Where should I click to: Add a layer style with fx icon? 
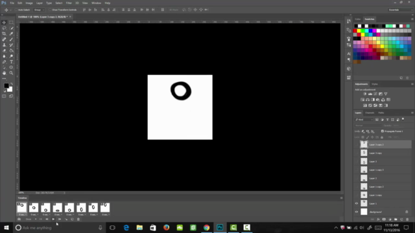pos(378,219)
